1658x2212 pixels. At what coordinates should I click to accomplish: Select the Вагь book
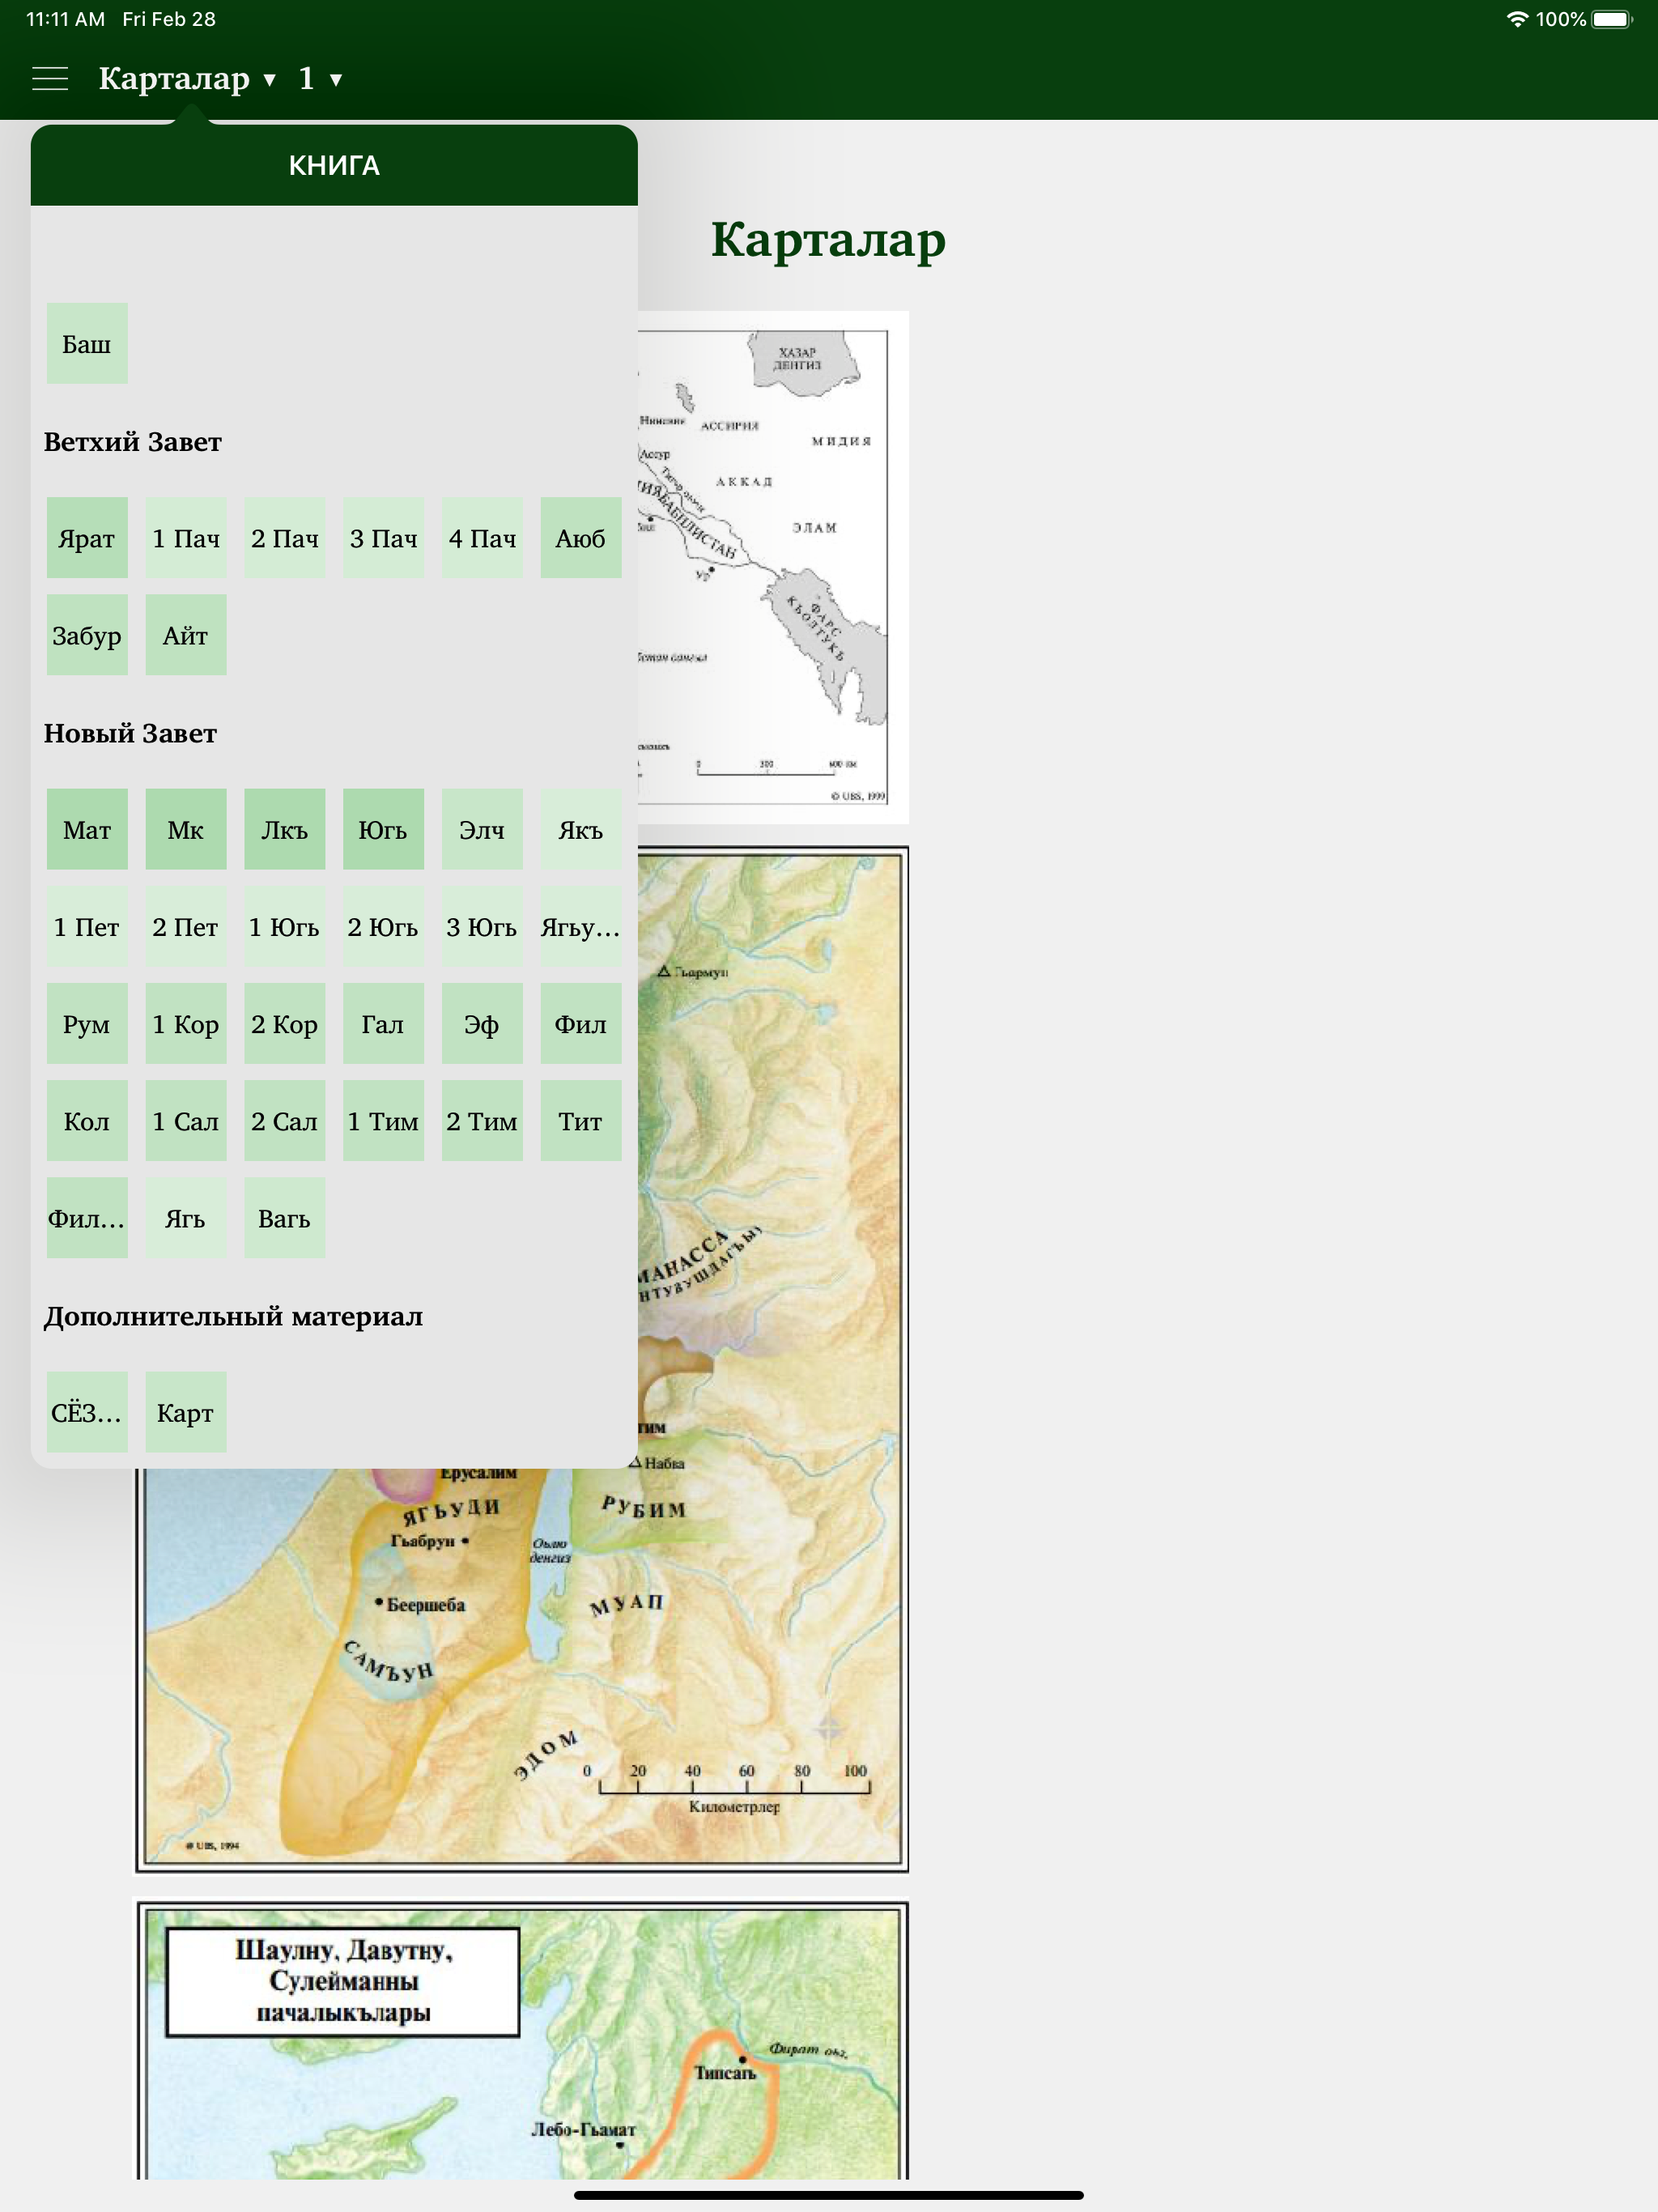[285, 1217]
